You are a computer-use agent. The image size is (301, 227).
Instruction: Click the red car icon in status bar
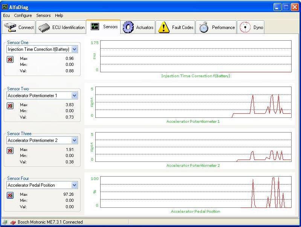pyautogui.click(x=13, y=222)
